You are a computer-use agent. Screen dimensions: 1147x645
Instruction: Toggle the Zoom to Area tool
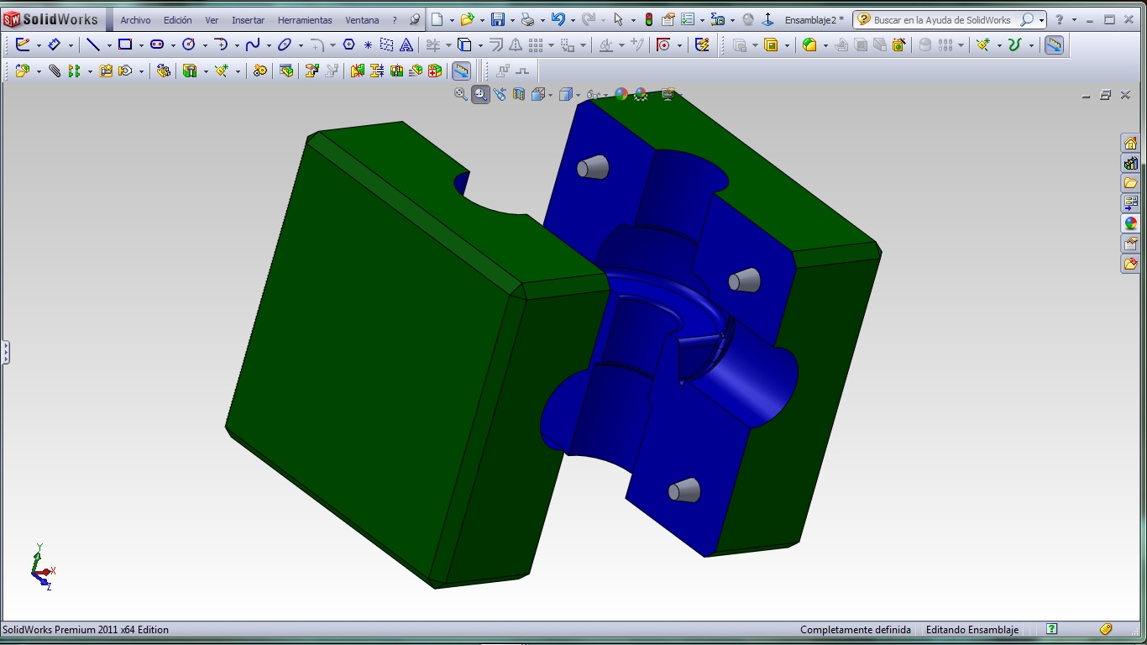tap(480, 94)
